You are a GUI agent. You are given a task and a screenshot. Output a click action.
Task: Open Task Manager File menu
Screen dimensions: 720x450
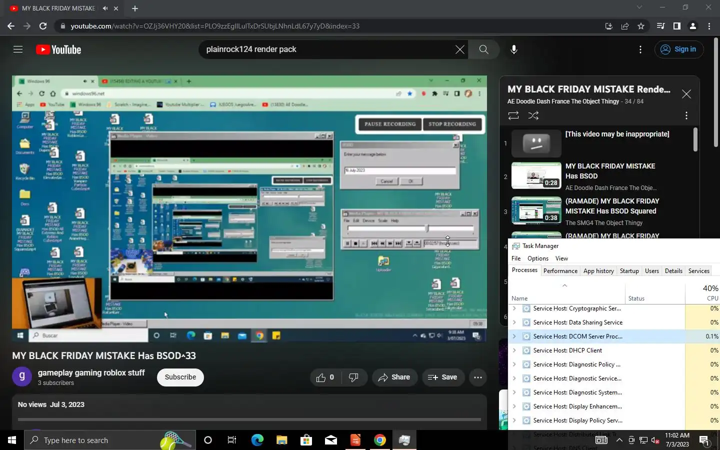pos(516,258)
